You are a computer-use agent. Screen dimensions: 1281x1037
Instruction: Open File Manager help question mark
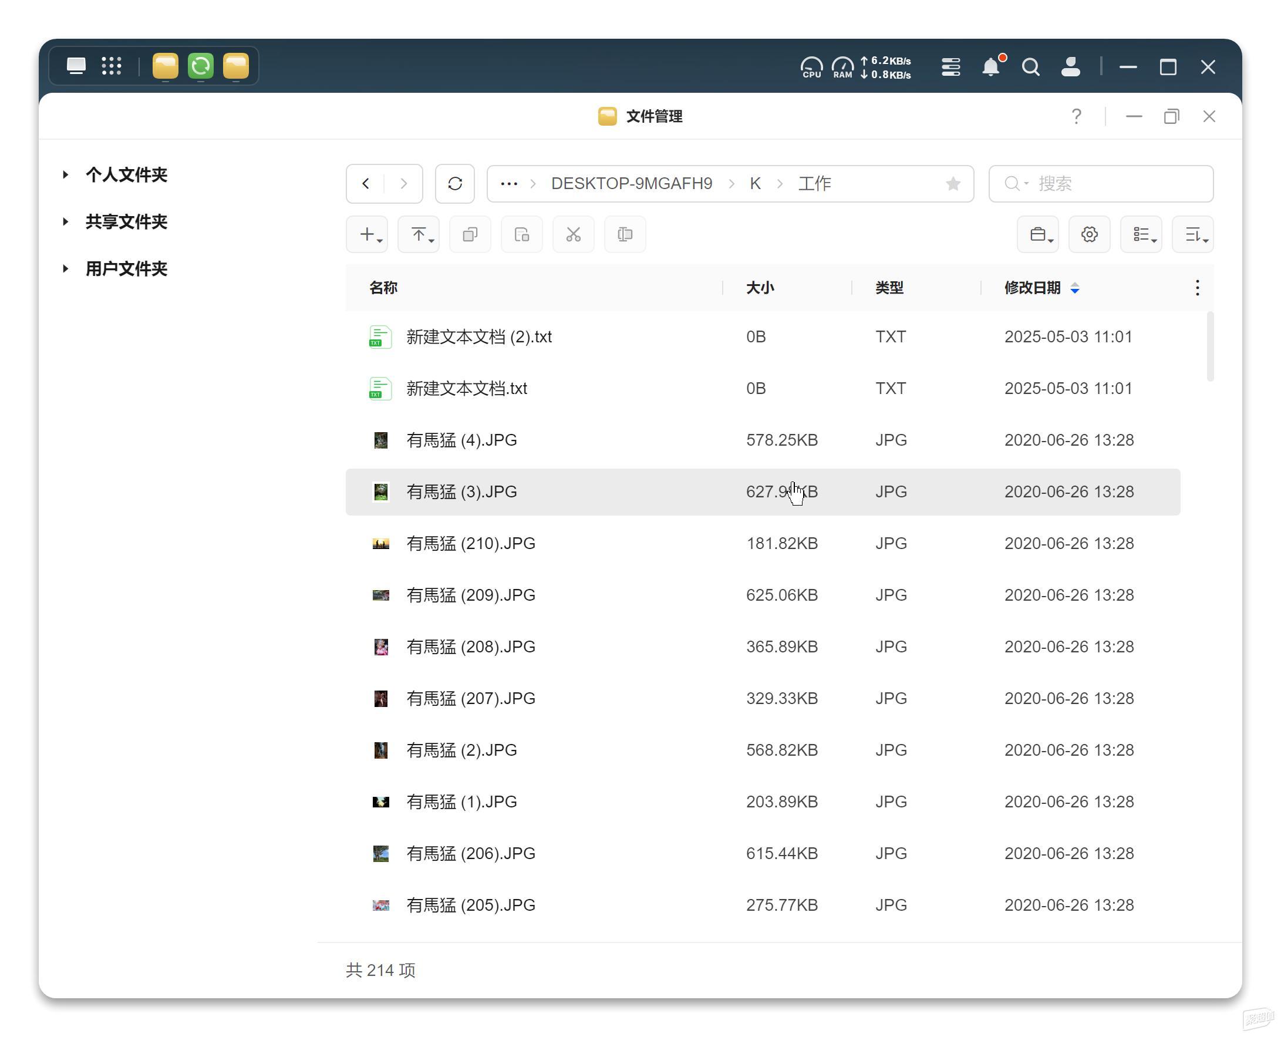point(1076,116)
